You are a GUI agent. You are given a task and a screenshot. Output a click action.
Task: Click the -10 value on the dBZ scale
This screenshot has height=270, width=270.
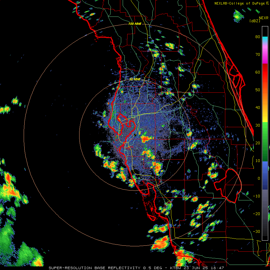[256, 196]
